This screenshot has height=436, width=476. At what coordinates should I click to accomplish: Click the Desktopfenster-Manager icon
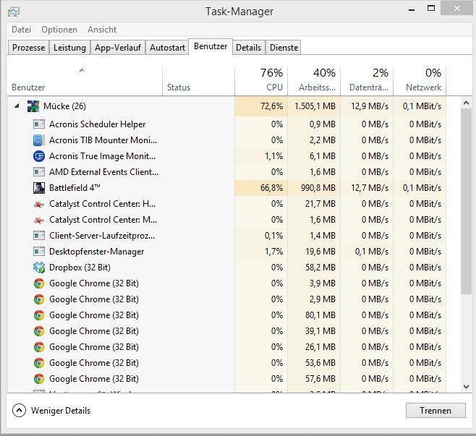pos(39,252)
